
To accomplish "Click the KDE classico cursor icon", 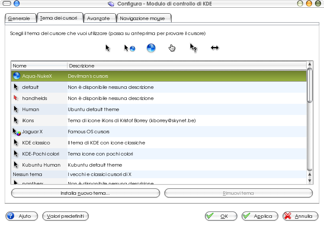I will click(x=16, y=142).
